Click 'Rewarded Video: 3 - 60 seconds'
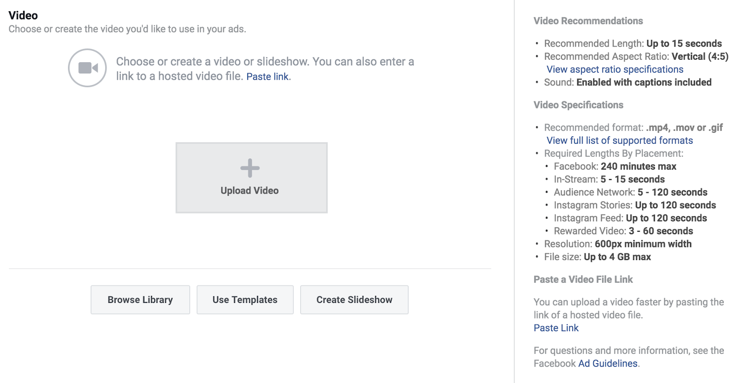This screenshot has width=755, height=383. pos(623,231)
